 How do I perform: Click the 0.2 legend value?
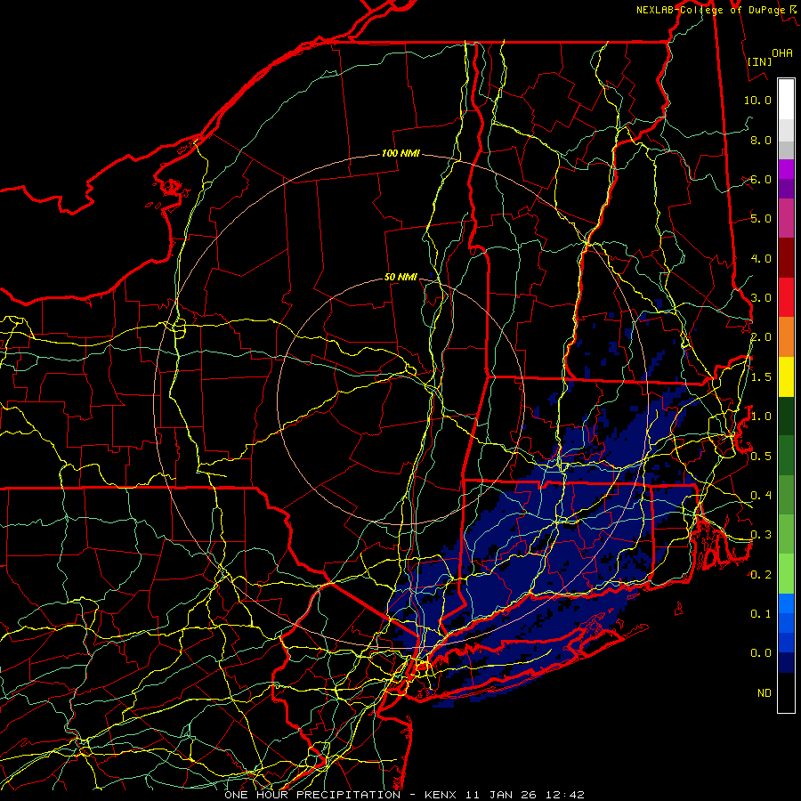(761, 575)
